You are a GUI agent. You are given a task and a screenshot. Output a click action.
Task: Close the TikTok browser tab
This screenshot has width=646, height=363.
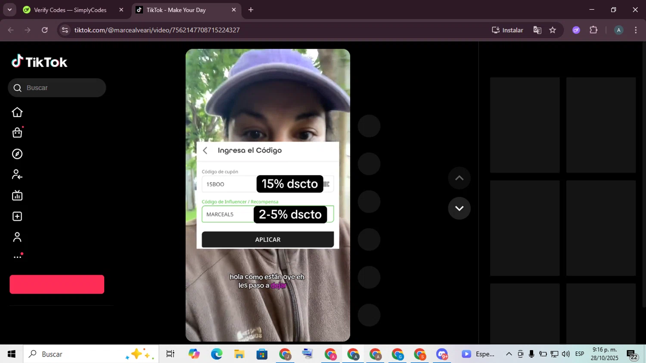click(x=234, y=10)
